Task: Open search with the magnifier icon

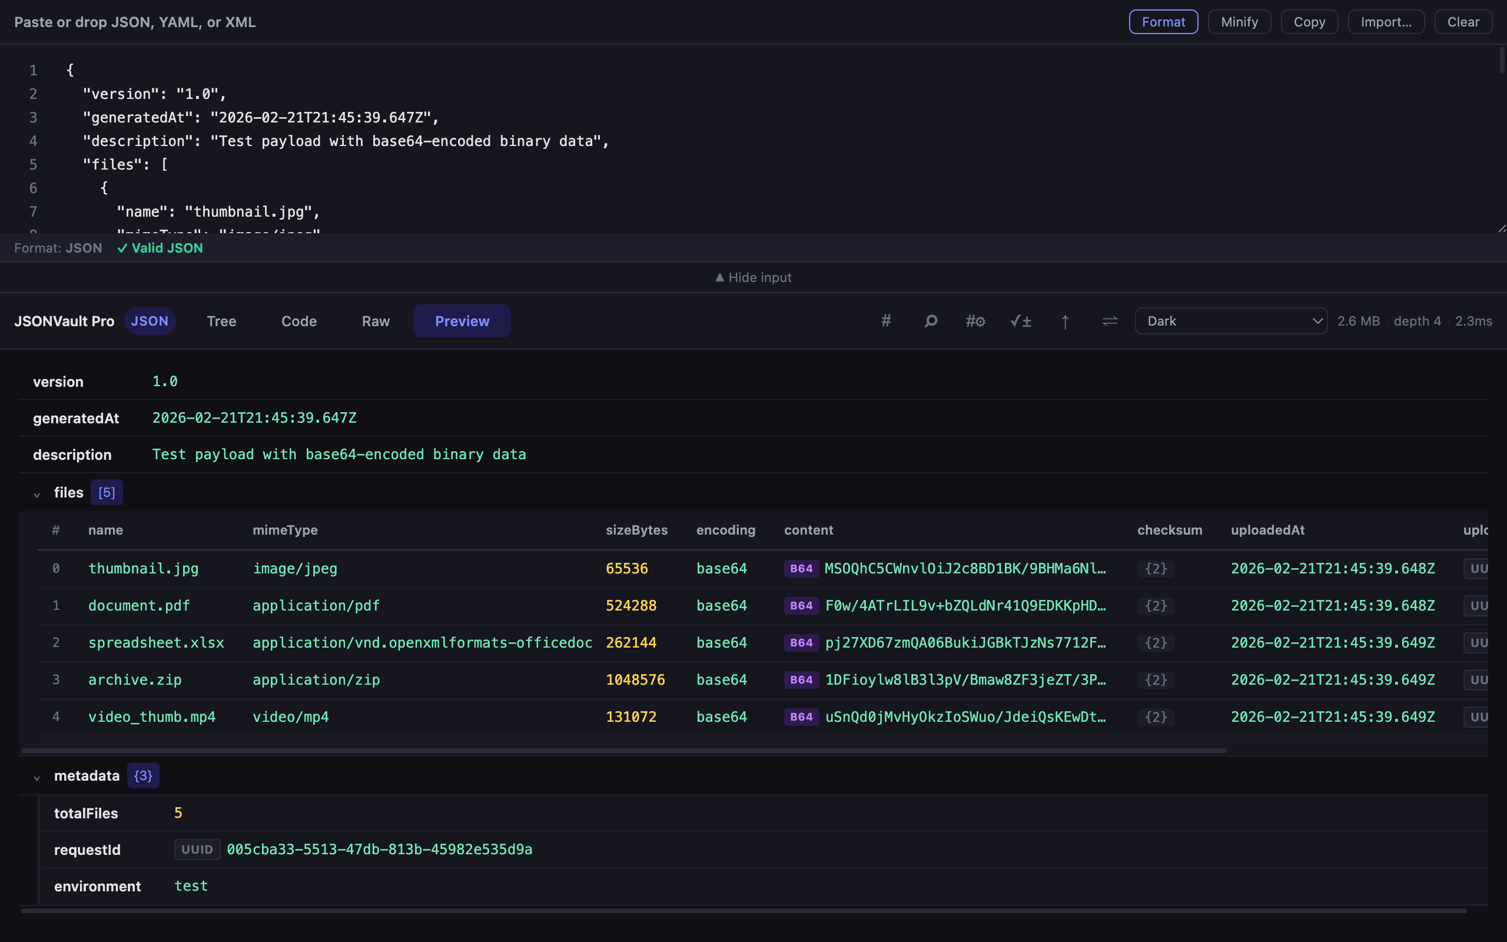Action: coord(931,321)
